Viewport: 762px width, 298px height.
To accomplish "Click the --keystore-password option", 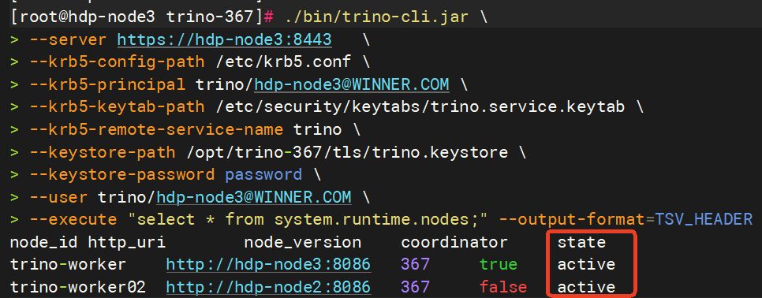I will [x=122, y=175].
